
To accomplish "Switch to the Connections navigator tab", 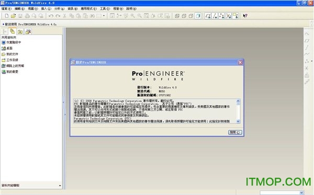I will 28,31.
